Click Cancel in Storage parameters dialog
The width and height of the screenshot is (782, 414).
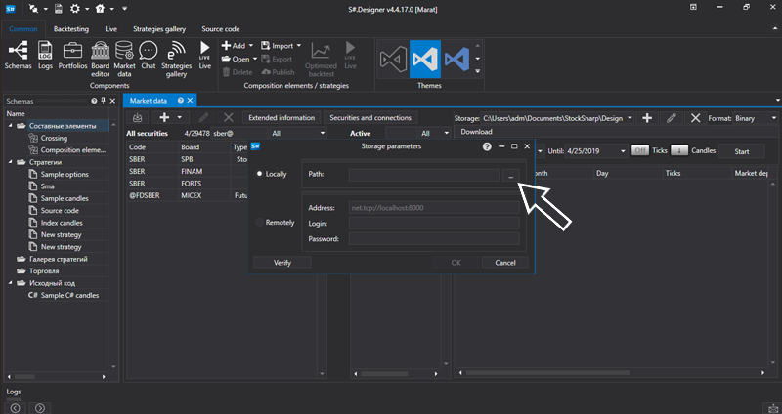505,262
